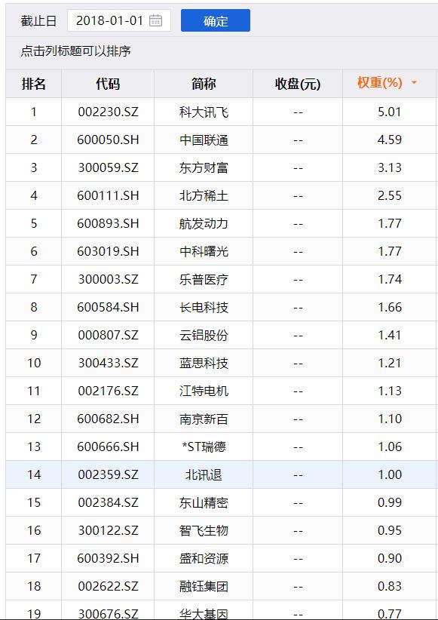Click the 确定 button

(x=216, y=20)
